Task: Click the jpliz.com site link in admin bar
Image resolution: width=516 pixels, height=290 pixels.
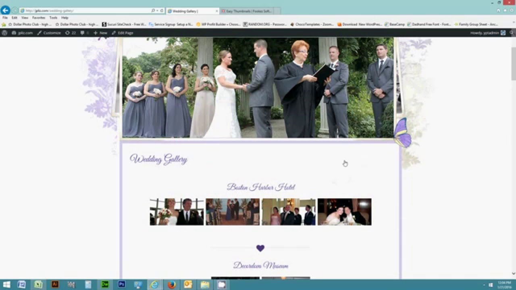Action: (22, 33)
